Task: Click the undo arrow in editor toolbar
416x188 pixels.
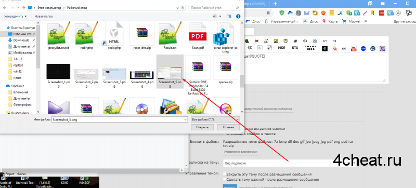Action: (x=325, y=41)
